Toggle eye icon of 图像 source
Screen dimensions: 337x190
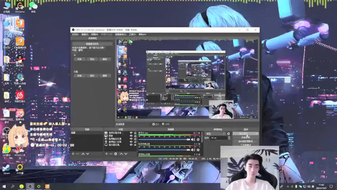[131, 136]
